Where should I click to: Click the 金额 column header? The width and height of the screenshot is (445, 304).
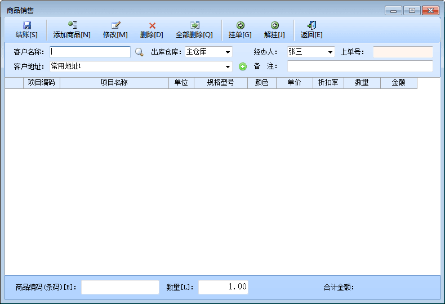[x=398, y=83]
